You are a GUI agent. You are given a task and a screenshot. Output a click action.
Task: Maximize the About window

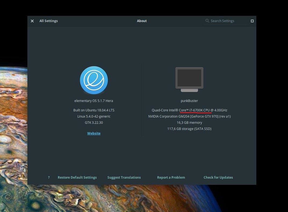tap(252, 21)
